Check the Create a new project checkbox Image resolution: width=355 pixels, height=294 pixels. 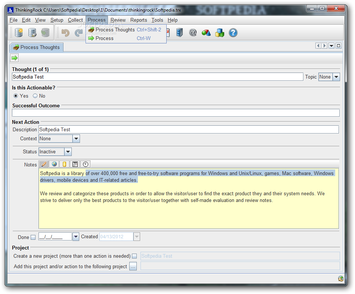(x=134, y=256)
